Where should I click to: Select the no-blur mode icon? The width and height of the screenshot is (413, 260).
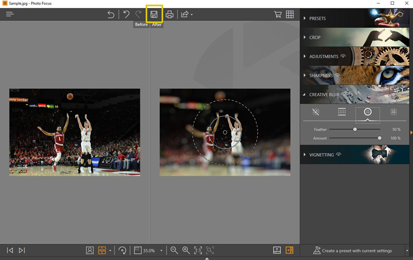coord(315,112)
